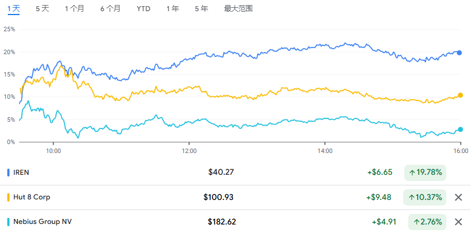The image size is (472, 234).
Task: Select the 最大范围 range tab
Action: [x=238, y=9]
